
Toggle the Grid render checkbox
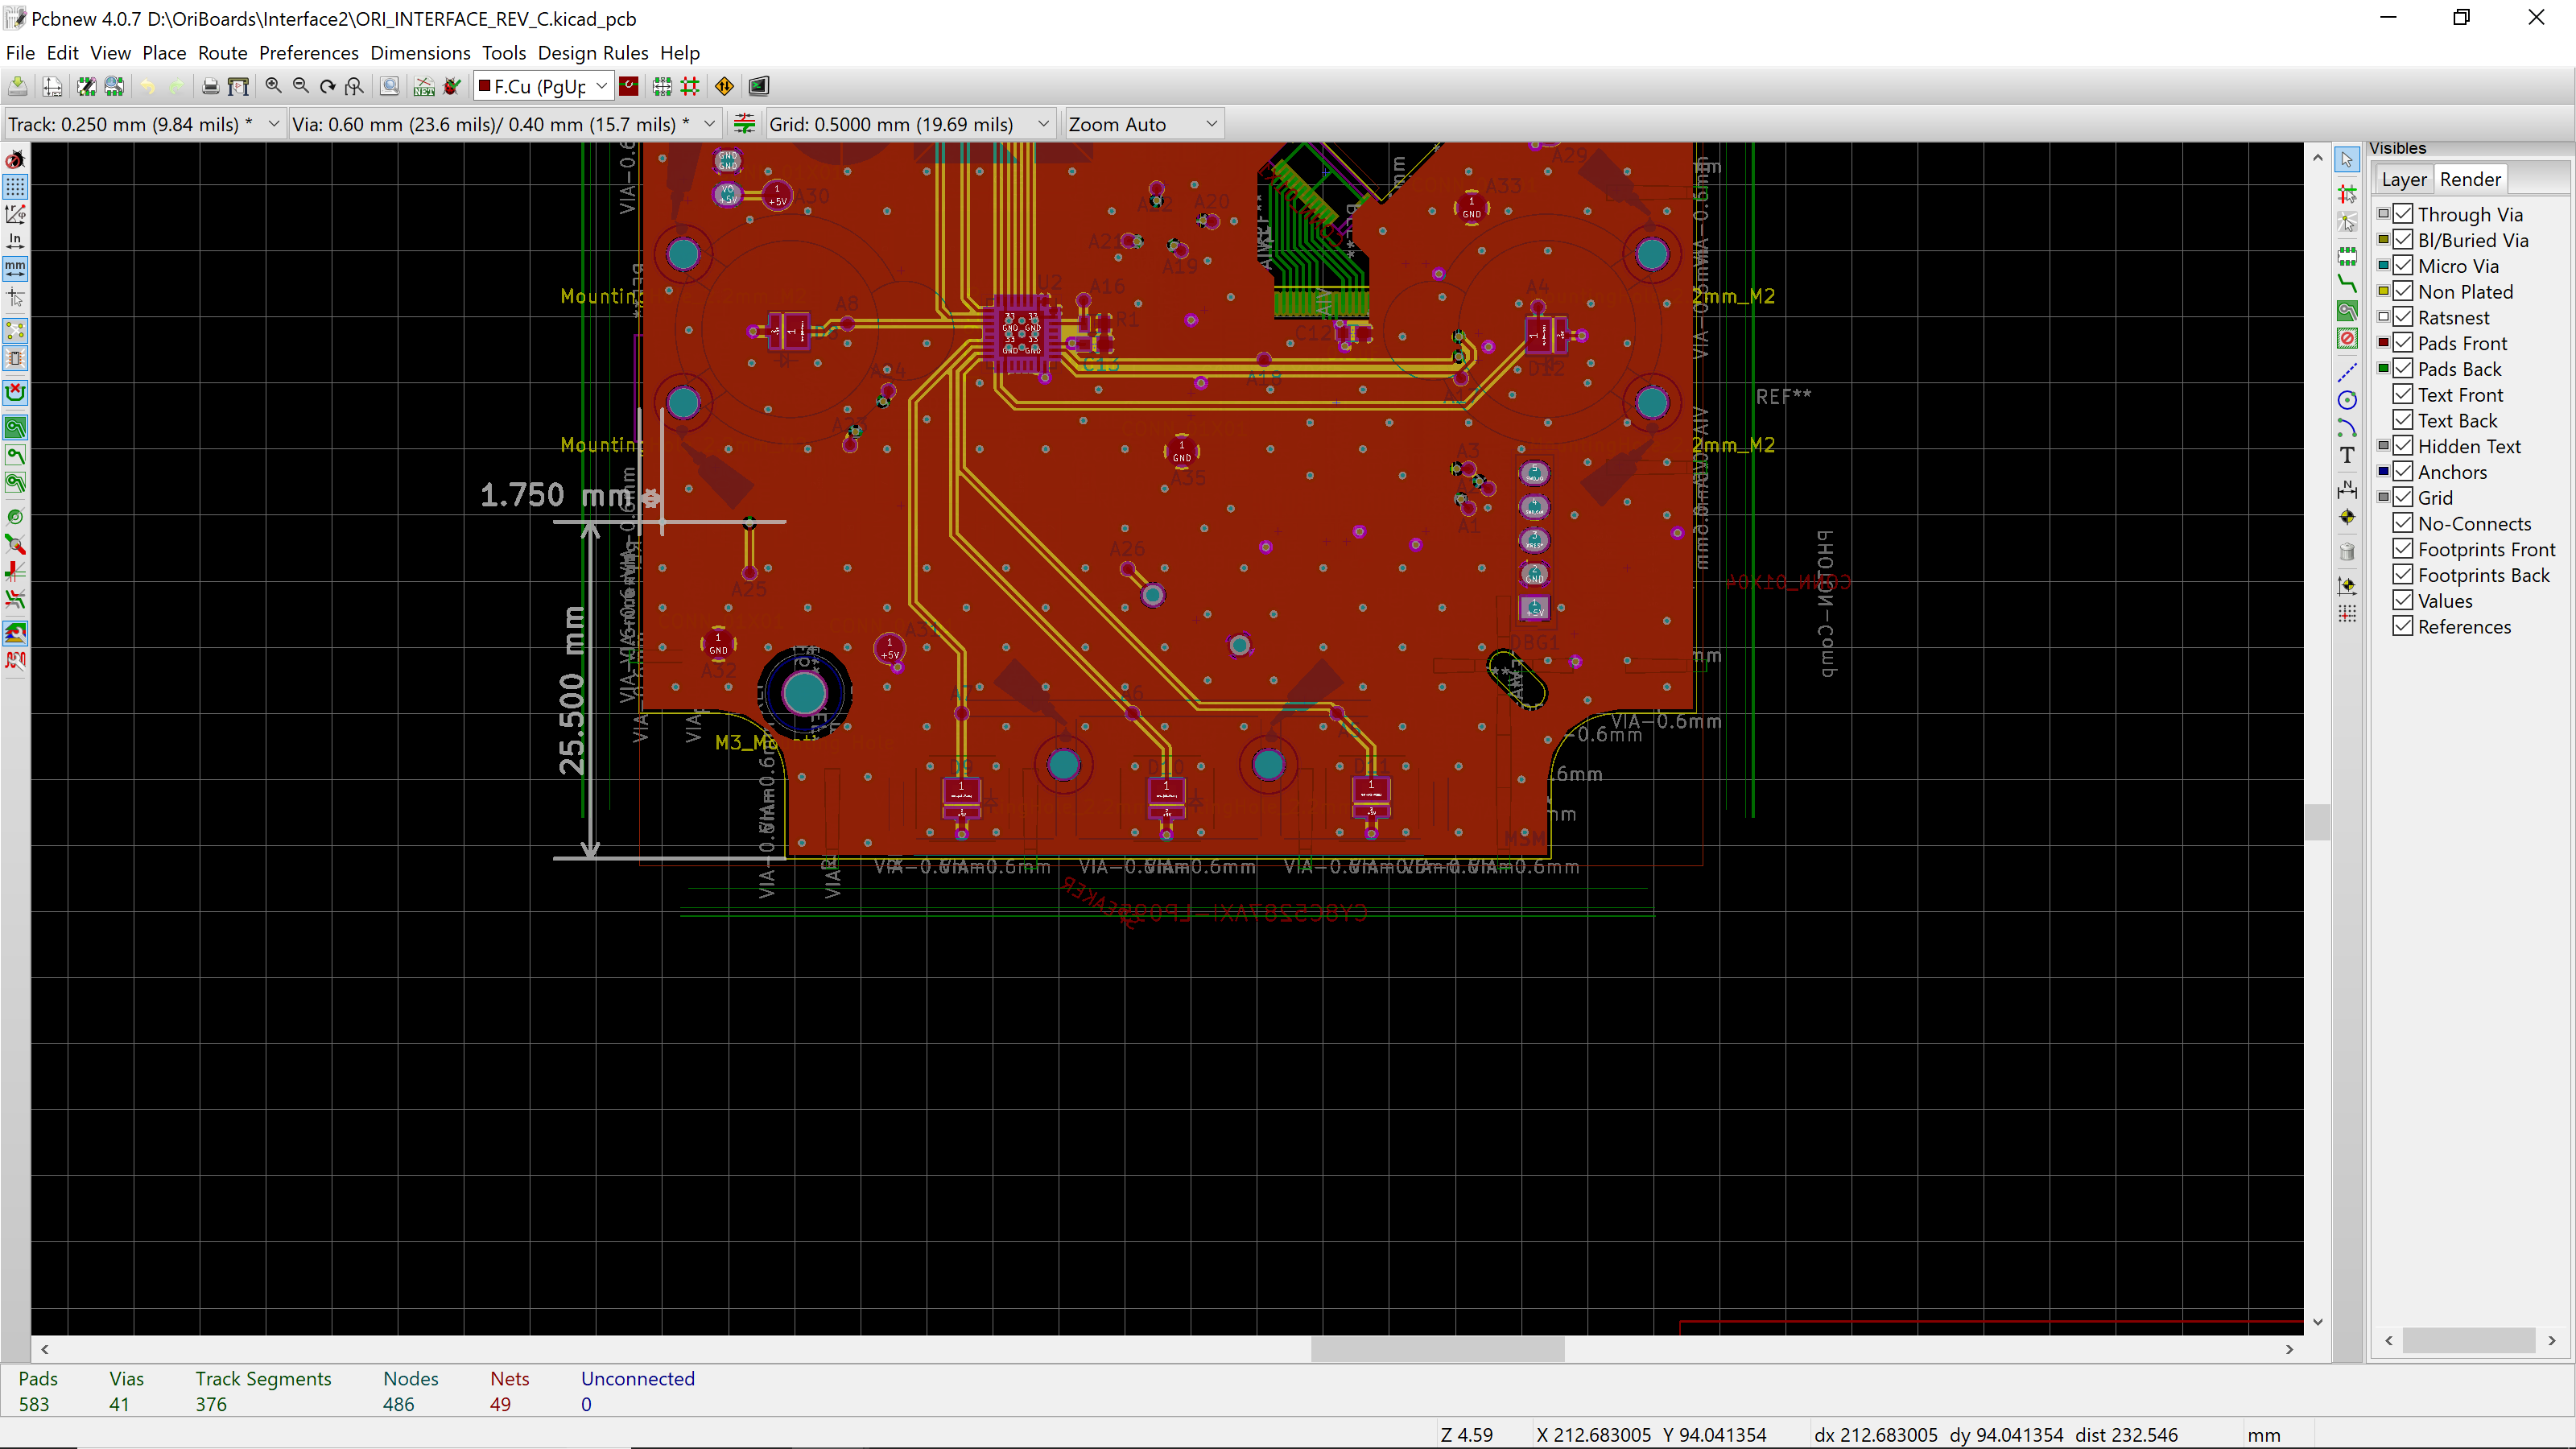click(x=2403, y=497)
